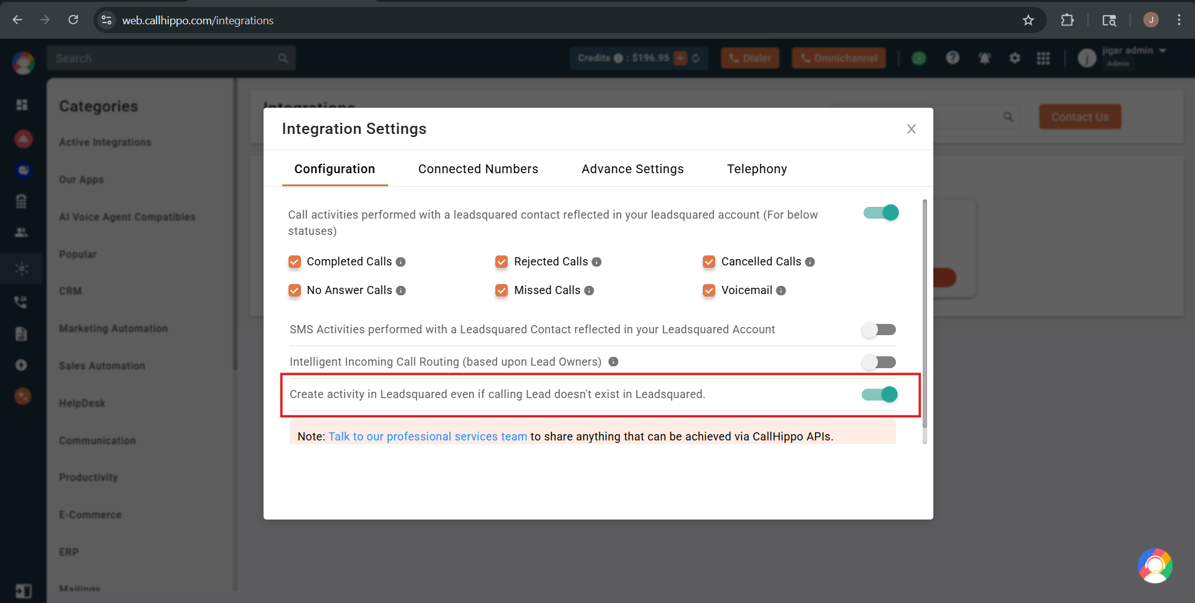Switch to the Configuration tab
Screen dimensions: 1195x603
[335, 169]
